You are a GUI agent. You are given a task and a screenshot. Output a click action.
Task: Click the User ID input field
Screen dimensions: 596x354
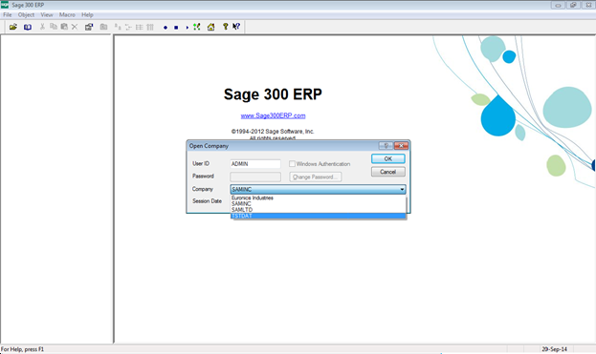pyautogui.click(x=255, y=164)
